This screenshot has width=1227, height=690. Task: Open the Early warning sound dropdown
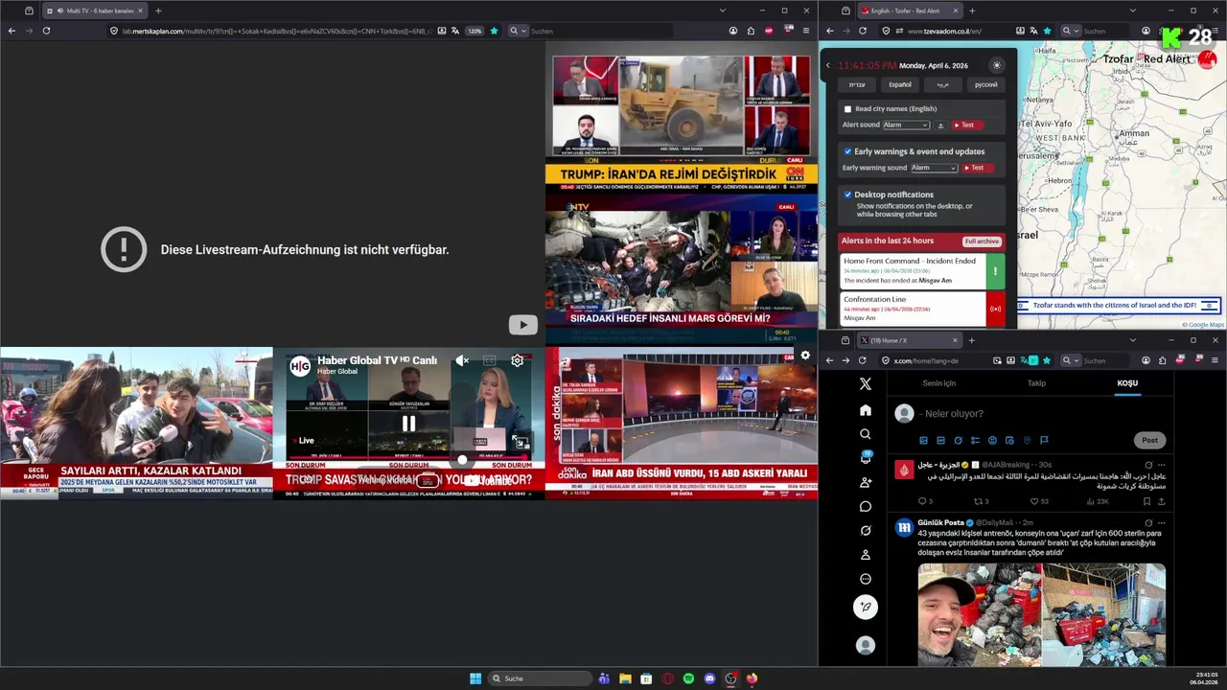point(934,168)
